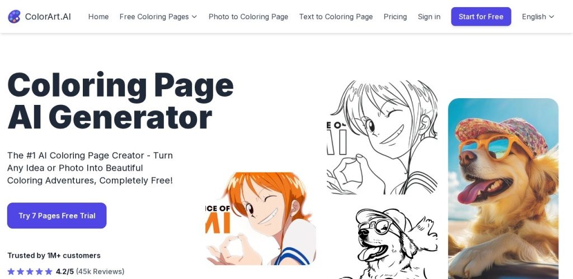Click the Start for Free button
573x279 pixels.
481,16
